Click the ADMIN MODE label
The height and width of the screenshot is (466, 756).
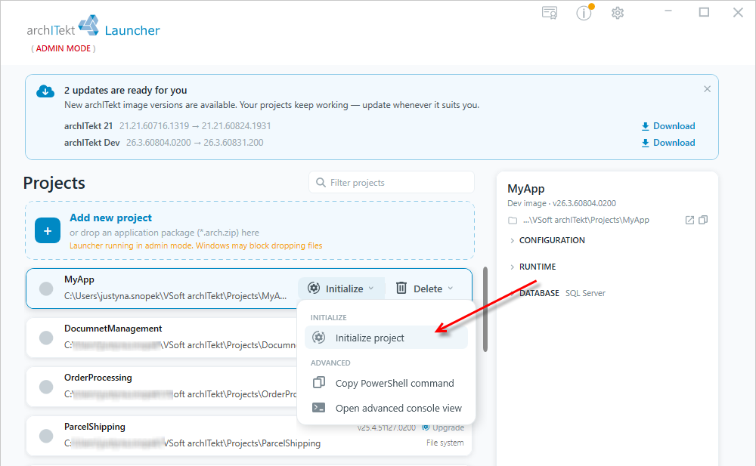[64, 48]
